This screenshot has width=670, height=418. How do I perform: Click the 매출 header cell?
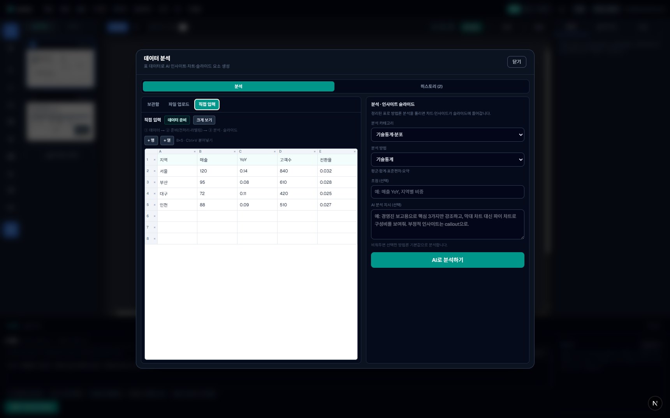click(x=217, y=160)
